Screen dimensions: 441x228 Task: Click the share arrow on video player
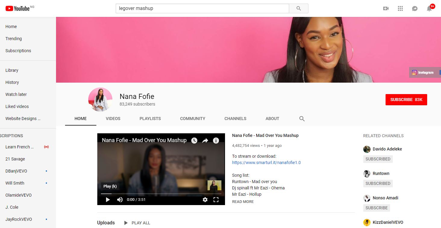click(x=205, y=140)
